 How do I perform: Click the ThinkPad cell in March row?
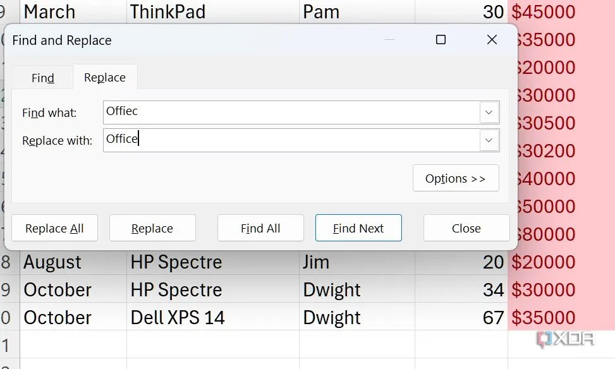click(212, 11)
